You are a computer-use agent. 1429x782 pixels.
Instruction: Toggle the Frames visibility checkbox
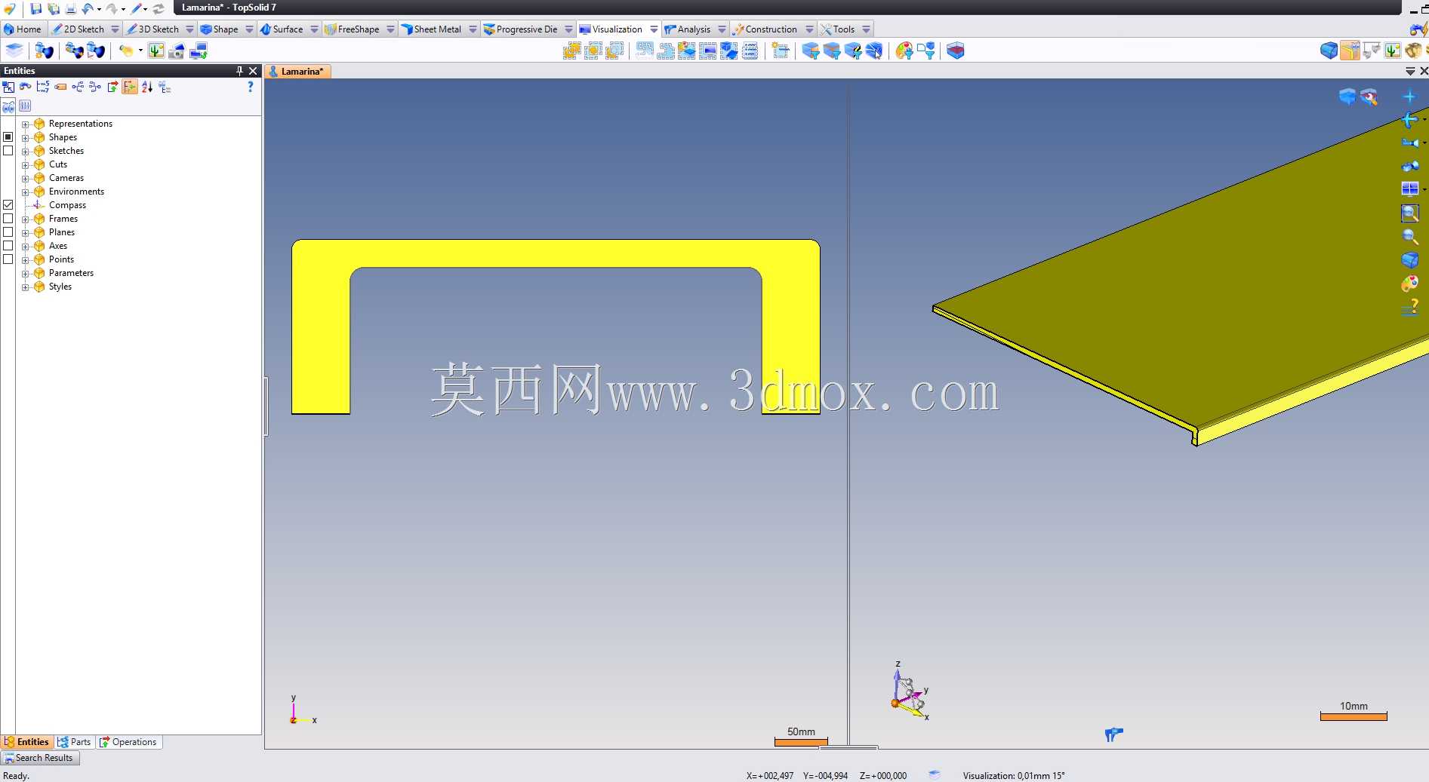click(x=8, y=219)
